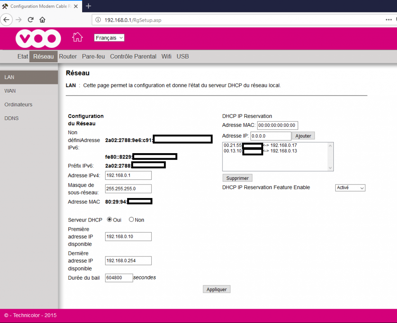This screenshot has width=397, height=323.
Task: Open the browser settings menu via the three dots
Action: coord(388,20)
